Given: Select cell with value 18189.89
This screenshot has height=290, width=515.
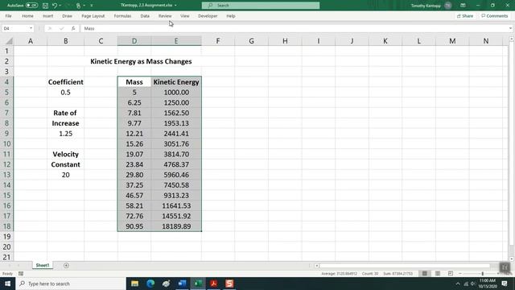Looking at the screenshot, I should click(x=176, y=226).
